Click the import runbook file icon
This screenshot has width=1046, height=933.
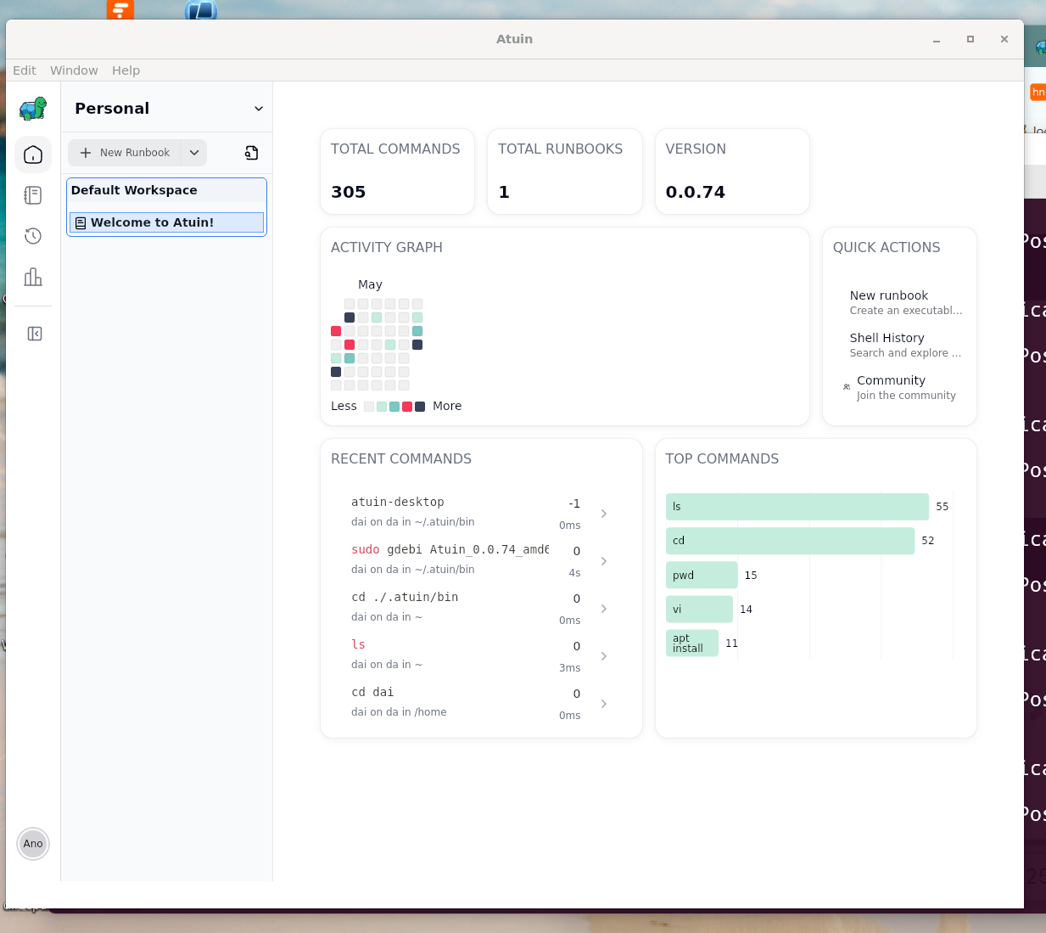pyautogui.click(x=251, y=153)
